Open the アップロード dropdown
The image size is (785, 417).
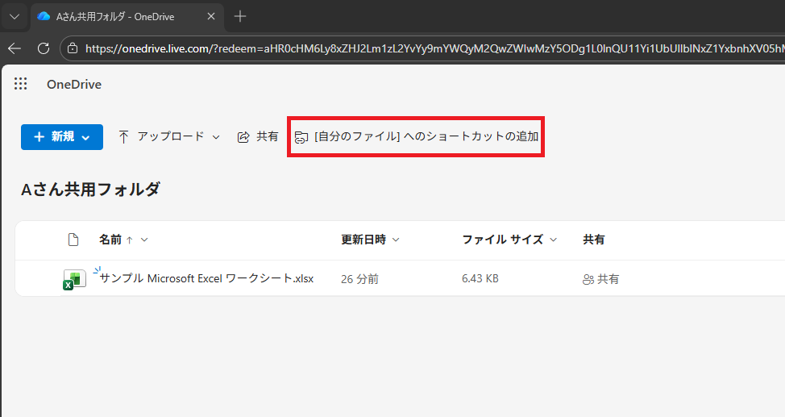coord(169,137)
